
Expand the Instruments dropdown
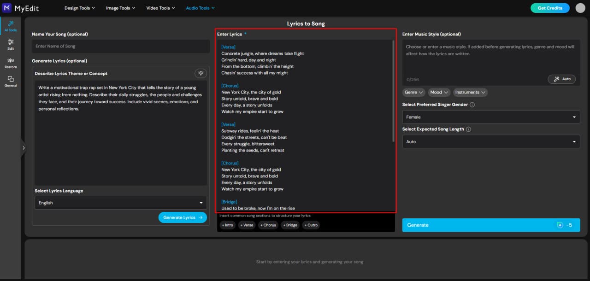[x=470, y=92]
